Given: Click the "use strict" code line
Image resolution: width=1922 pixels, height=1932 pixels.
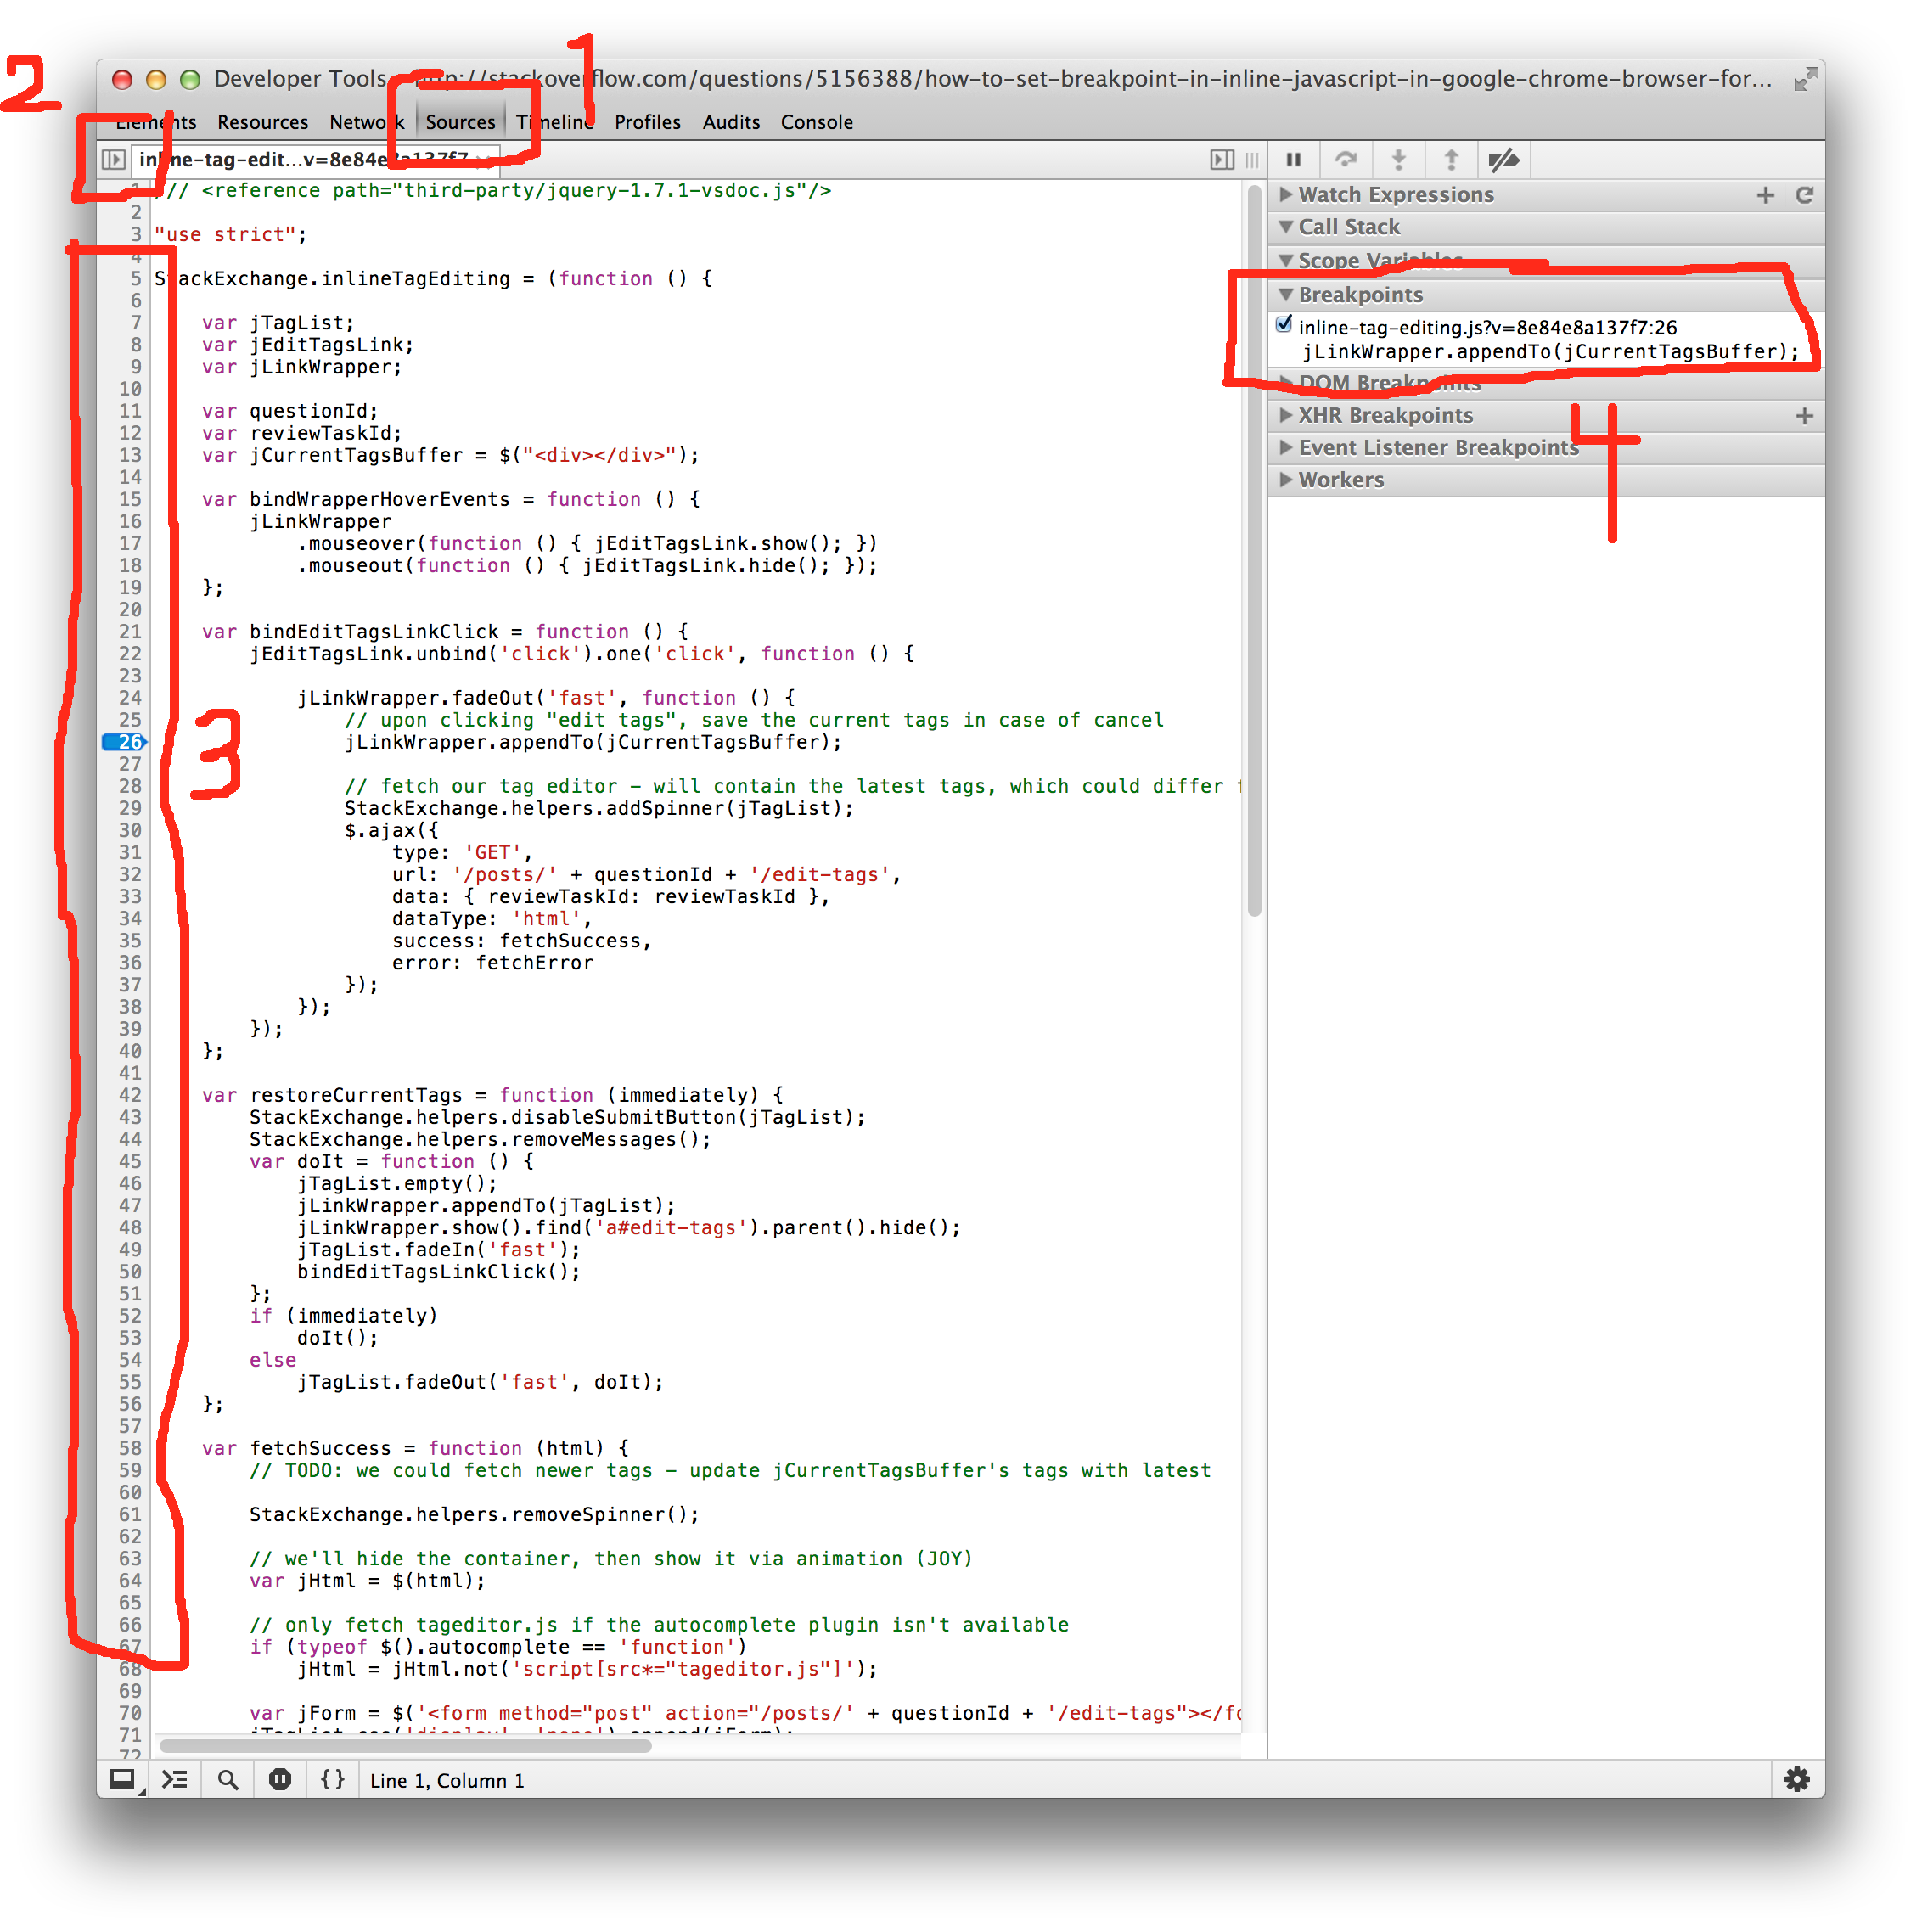Looking at the screenshot, I should click(x=231, y=235).
